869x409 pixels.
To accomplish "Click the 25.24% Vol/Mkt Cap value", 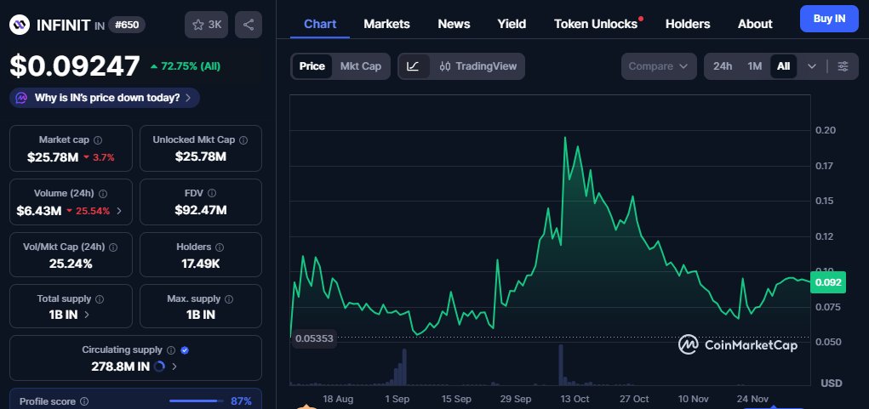I will click(x=71, y=264).
